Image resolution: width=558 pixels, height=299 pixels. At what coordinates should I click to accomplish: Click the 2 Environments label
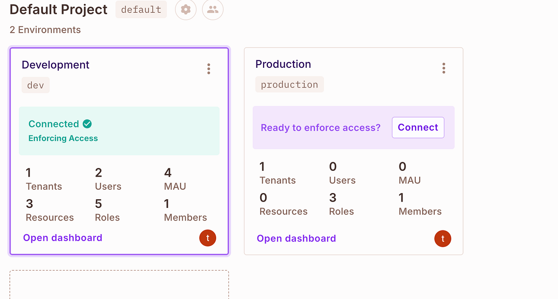[45, 30]
